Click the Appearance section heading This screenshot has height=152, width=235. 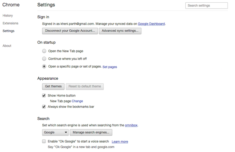[48, 79]
